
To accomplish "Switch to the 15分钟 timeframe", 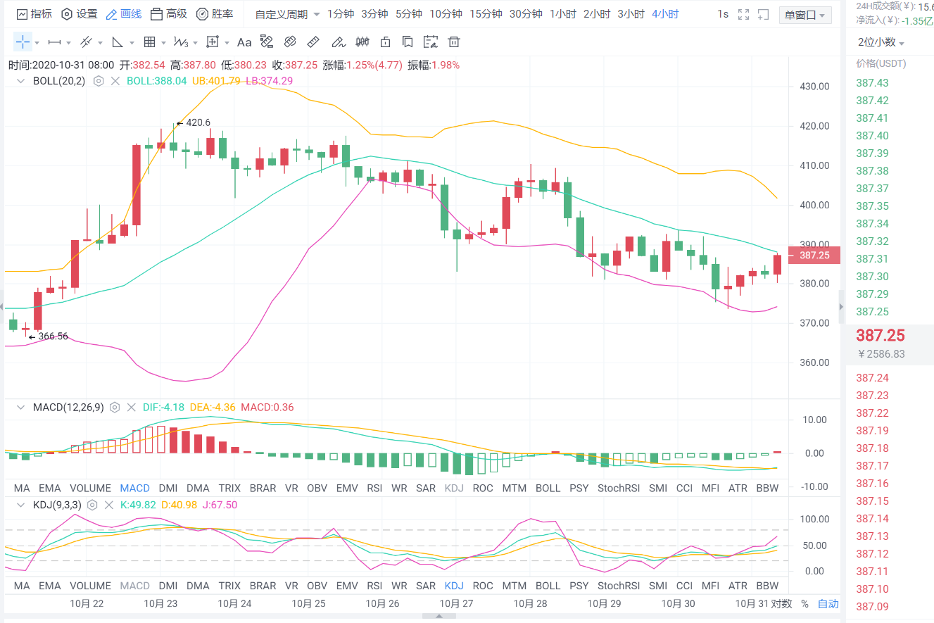I will pos(486,14).
